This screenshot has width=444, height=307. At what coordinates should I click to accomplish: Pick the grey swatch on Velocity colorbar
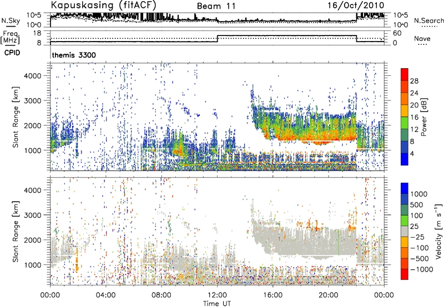tap(405, 231)
